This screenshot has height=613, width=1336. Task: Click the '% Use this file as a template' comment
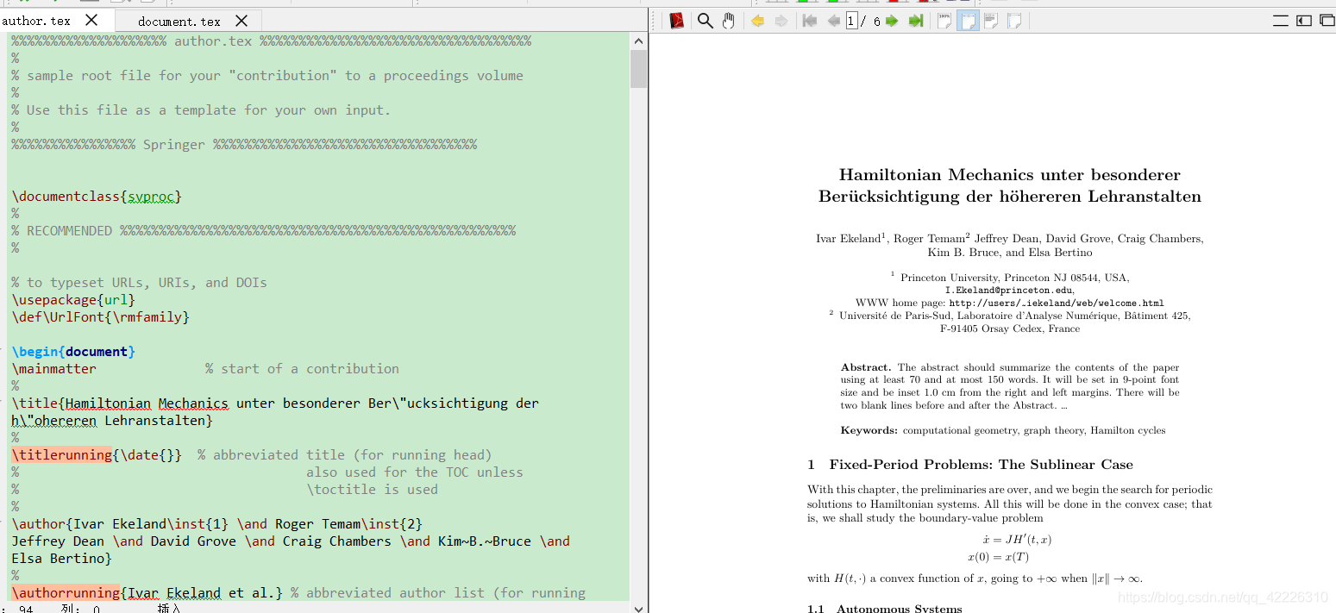click(201, 110)
